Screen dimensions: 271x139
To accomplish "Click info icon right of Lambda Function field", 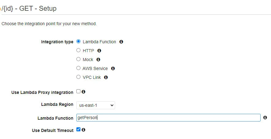I will point(265,118).
